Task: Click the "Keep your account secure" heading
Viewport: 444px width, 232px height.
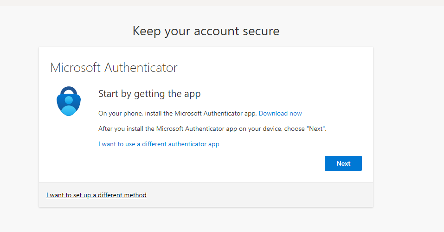Action: pyautogui.click(x=206, y=31)
